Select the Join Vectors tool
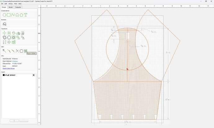 click(13, 51)
